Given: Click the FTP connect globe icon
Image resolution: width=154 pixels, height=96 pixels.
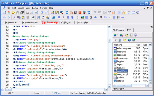Looking at the screenshot, I should [x=115, y=35].
